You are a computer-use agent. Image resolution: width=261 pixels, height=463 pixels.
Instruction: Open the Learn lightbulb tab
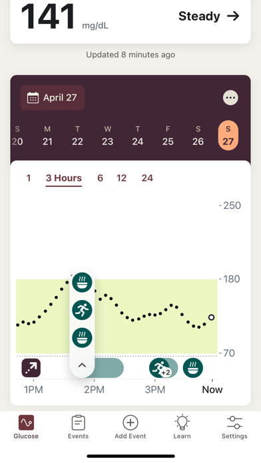(x=182, y=426)
